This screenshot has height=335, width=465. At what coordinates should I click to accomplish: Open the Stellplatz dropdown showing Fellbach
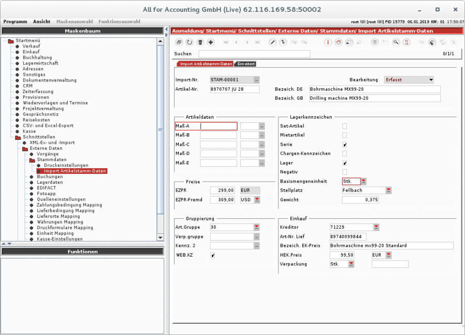[x=389, y=190]
